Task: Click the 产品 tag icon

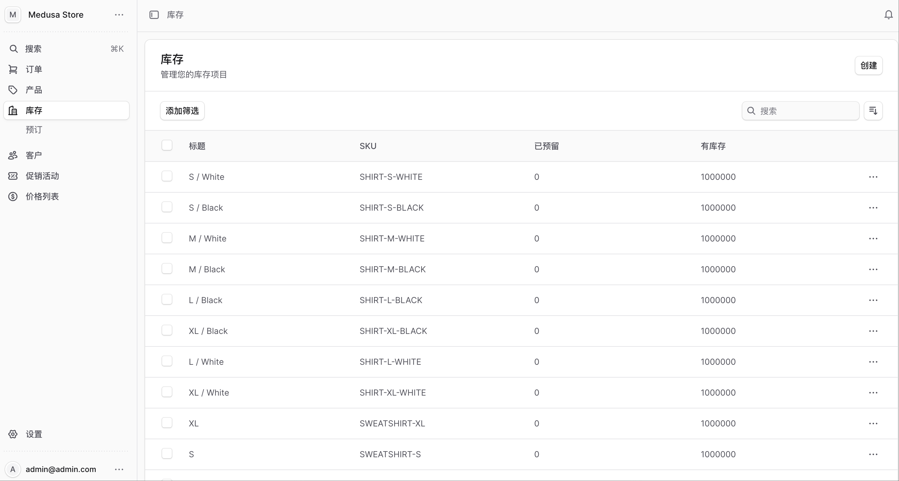Action: click(x=13, y=90)
